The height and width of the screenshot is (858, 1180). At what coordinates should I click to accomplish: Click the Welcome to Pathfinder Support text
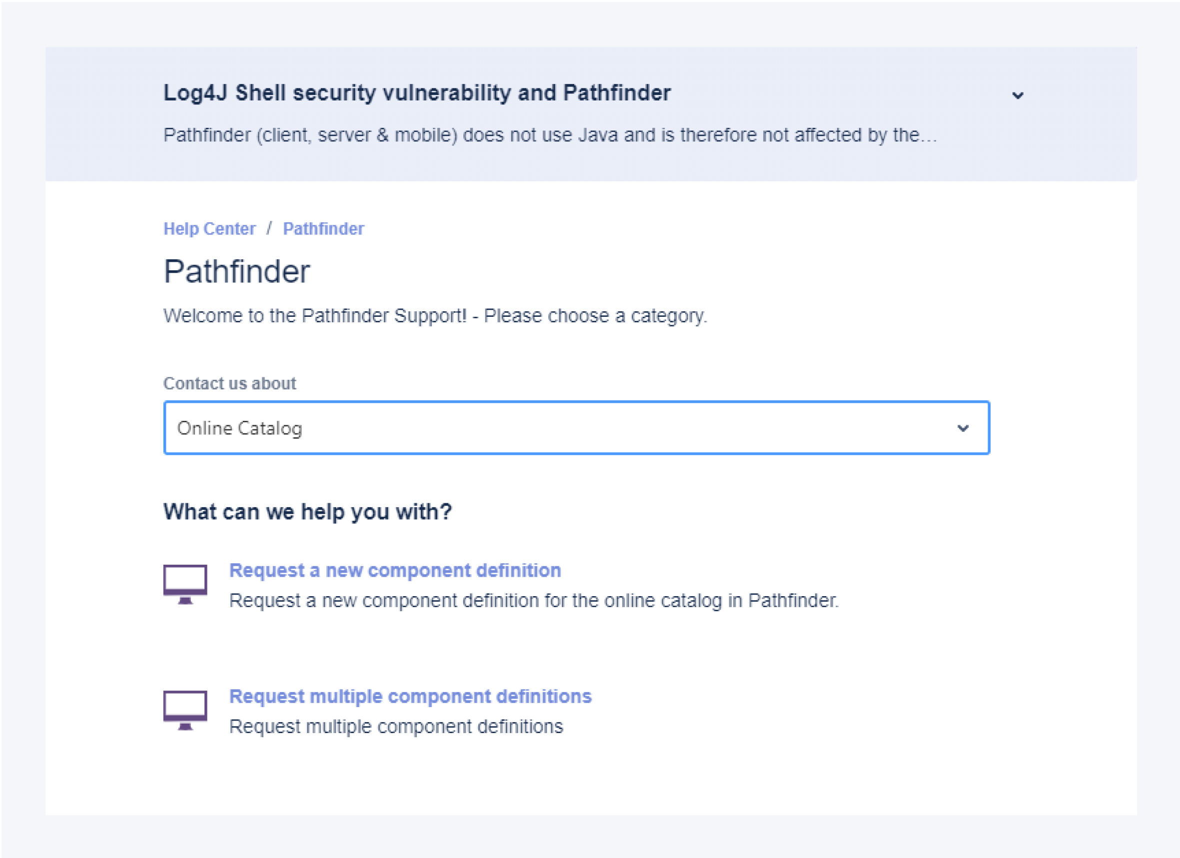(x=435, y=315)
